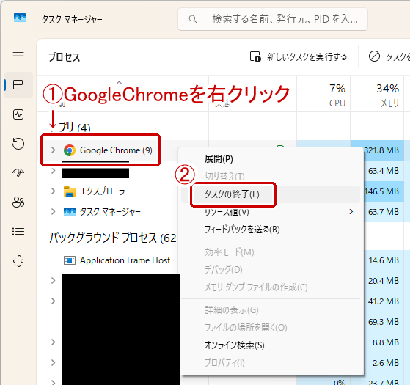Click the 321.8 MB memory value

pos(381,150)
